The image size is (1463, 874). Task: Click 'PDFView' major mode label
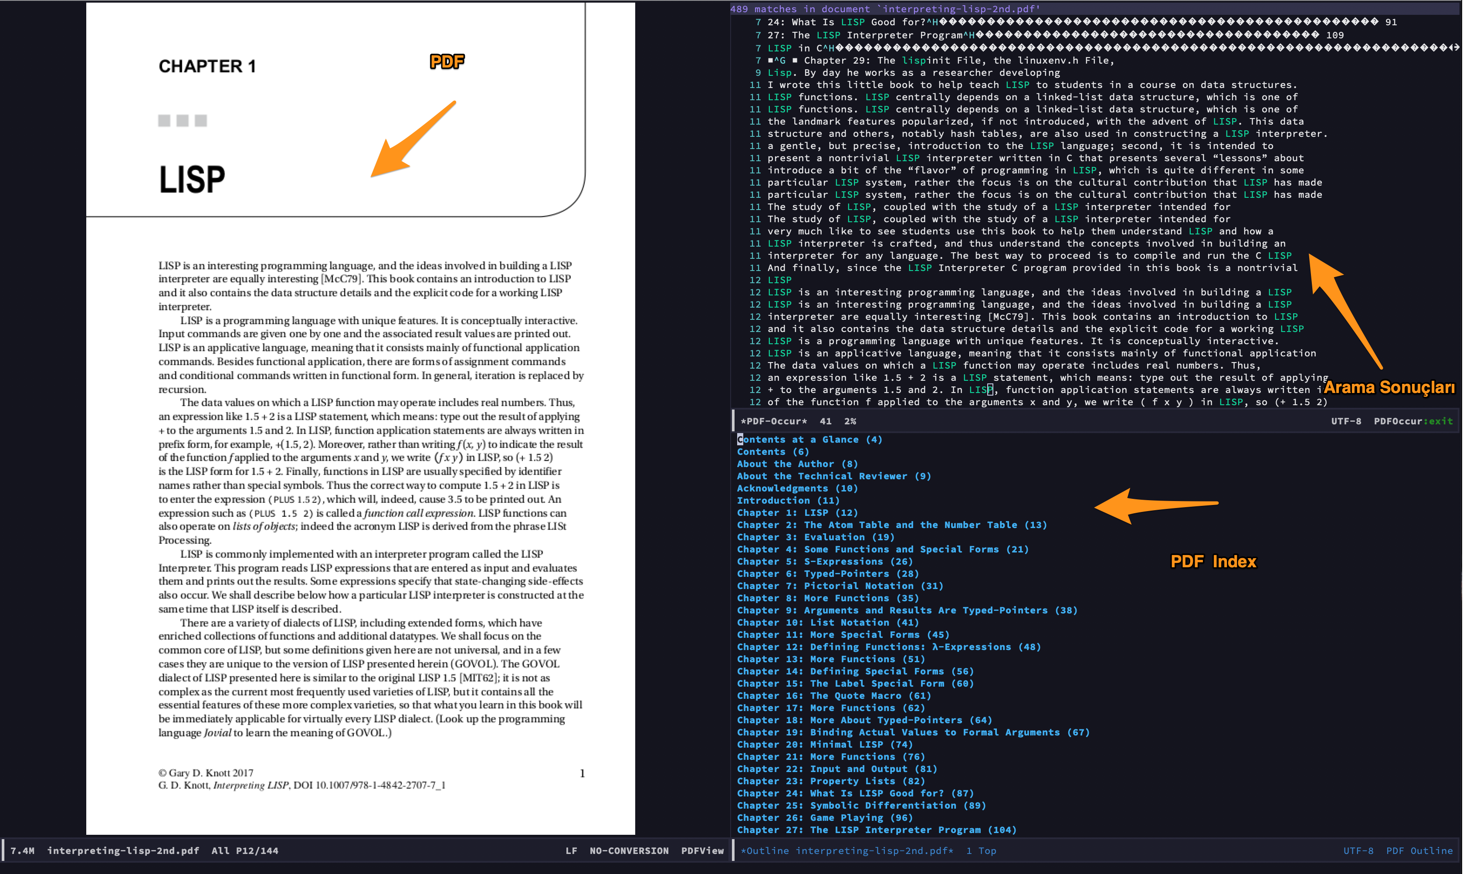(702, 850)
